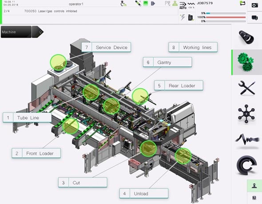Open the 3 Cut section
This screenshot has height=204, width=262.
point(83,182)
